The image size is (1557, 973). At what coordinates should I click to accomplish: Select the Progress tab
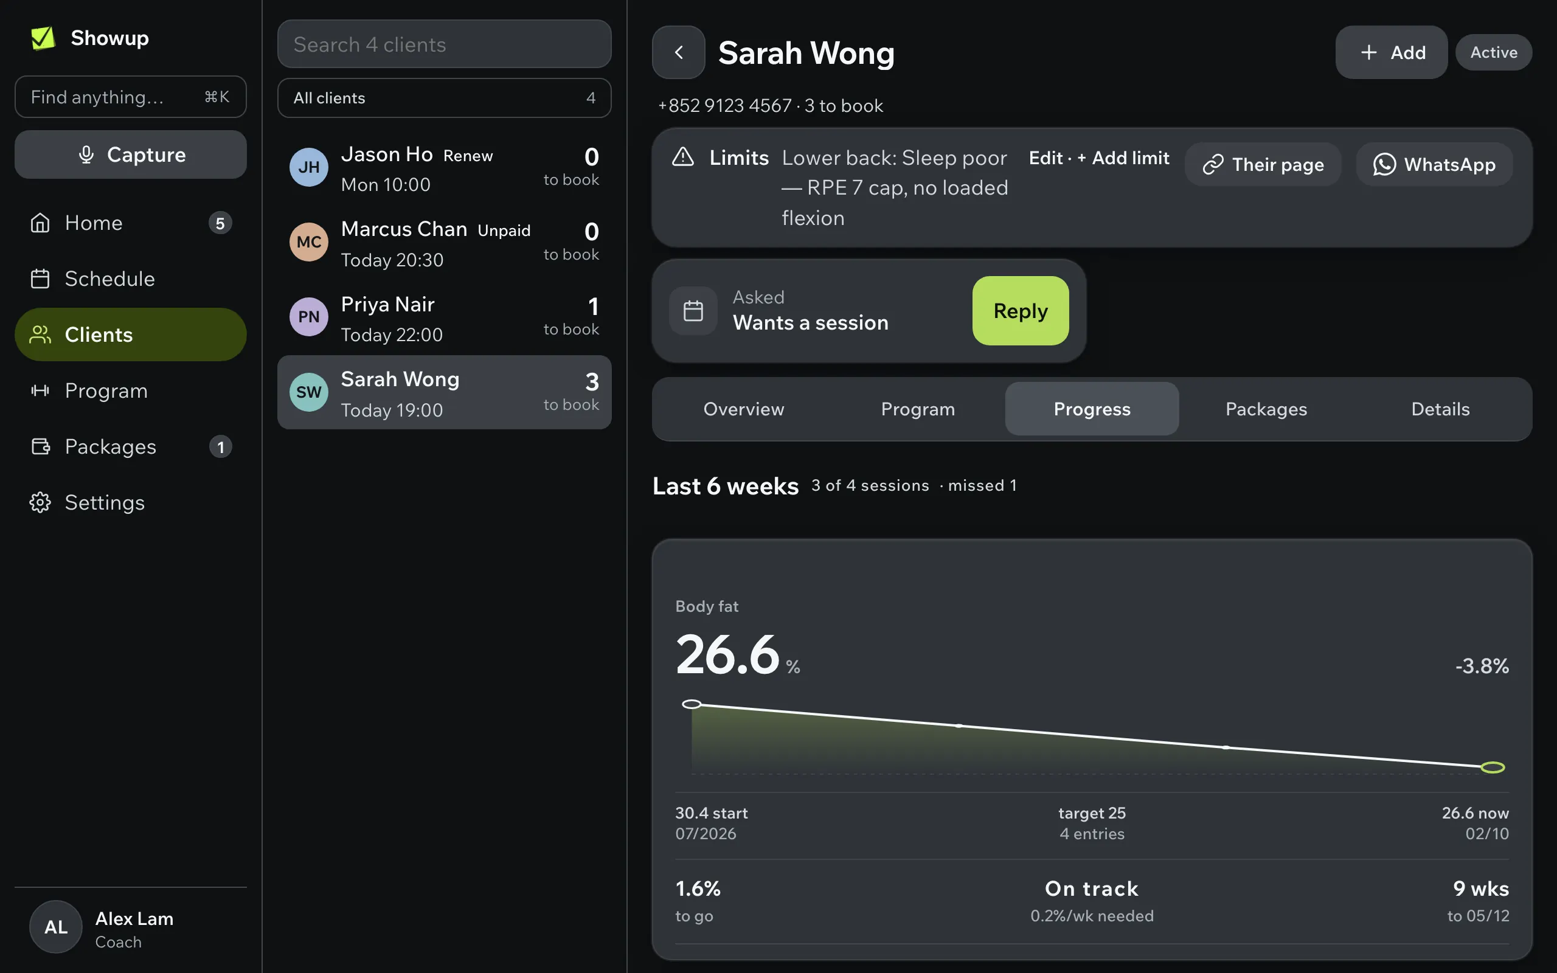pos(1092,409)
